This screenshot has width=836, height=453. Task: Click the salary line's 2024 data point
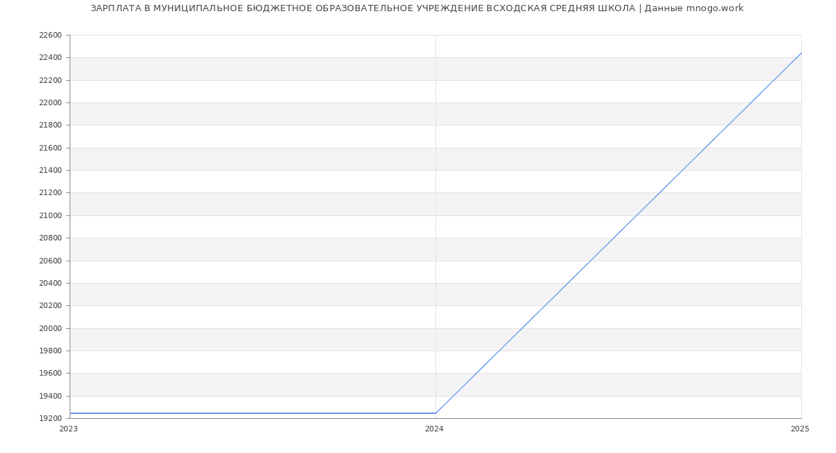click(x=435, y=413)
